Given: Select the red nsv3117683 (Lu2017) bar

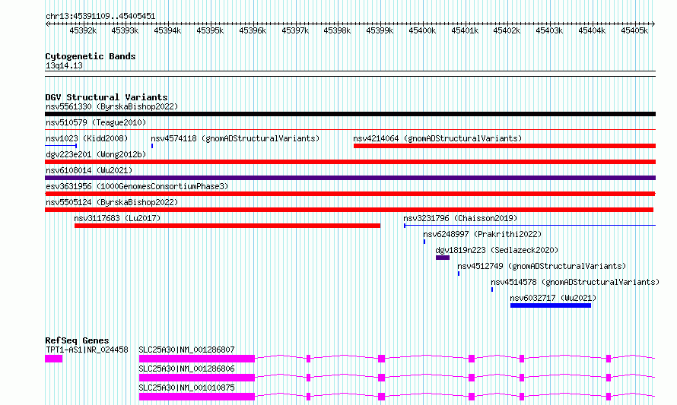Looking at the screenshot, I should pos(227,226).
